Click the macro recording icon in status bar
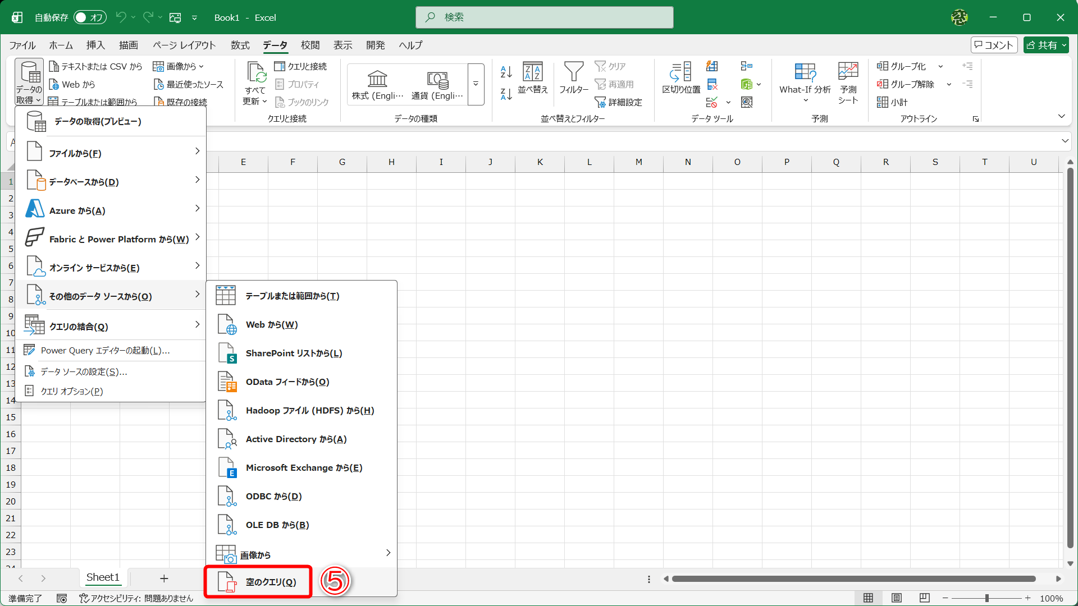The image size is (1078, 606). (x=62, y=599)
